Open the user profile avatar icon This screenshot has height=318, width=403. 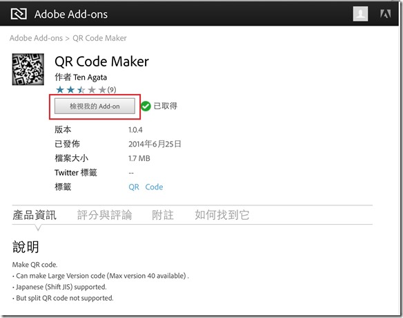360,14
